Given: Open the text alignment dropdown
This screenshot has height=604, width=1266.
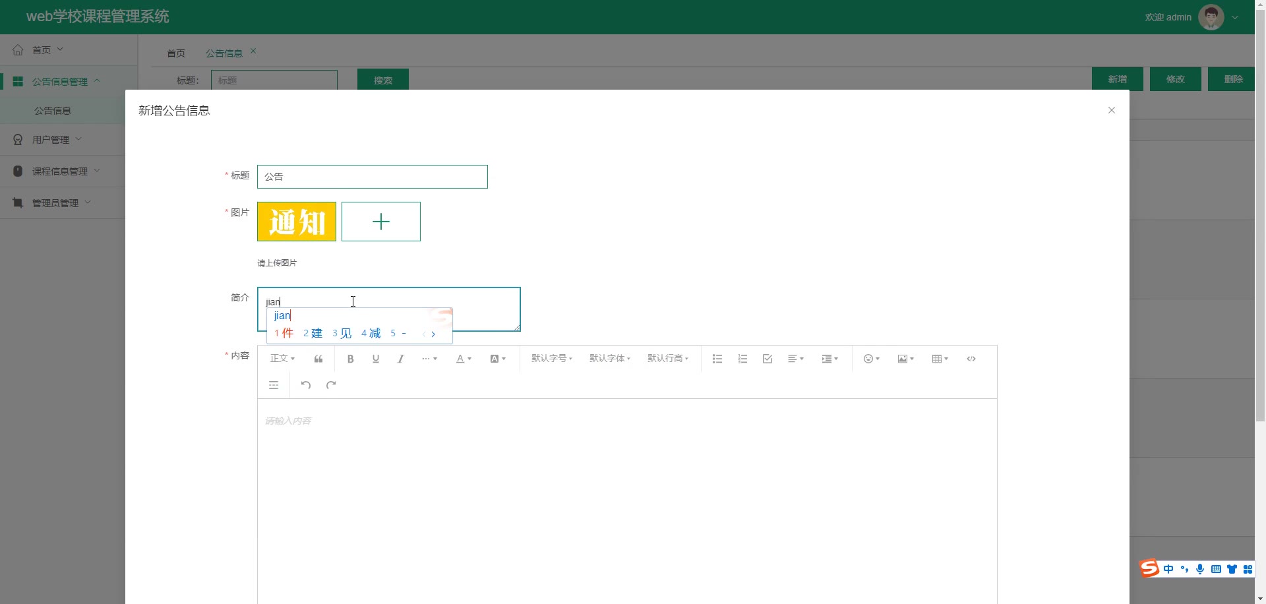Looking at the screenshot, I should pos(796,359).
